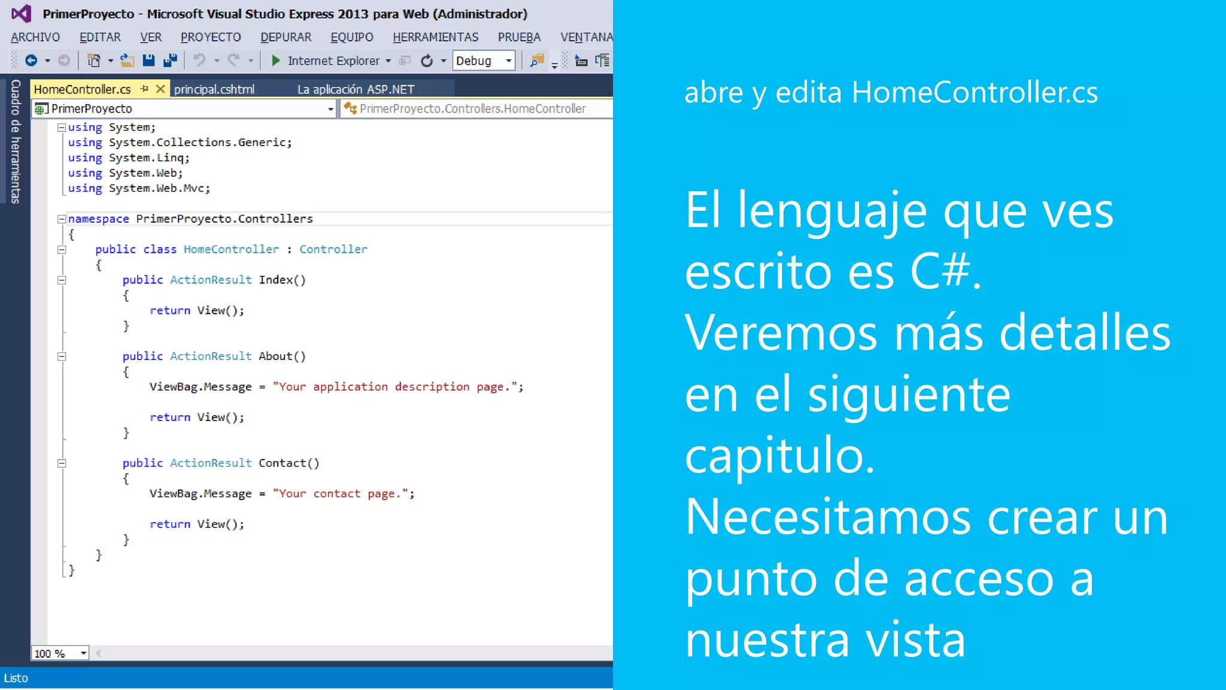Screen dimensions: 1226x690
Task: Pin the HomeController.cs tab
Action: (x=144, y=89)
